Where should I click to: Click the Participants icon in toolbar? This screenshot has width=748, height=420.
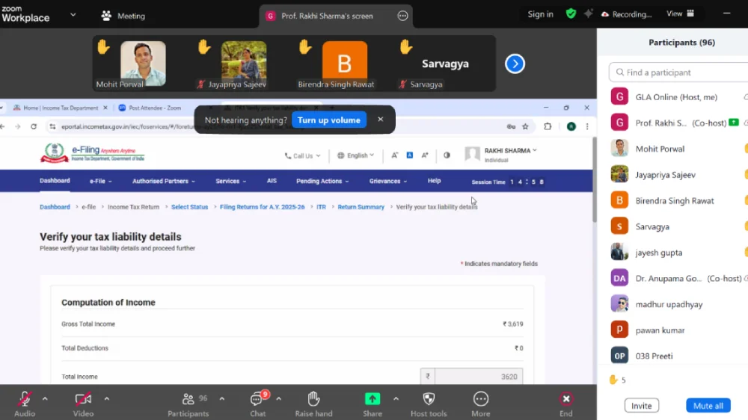188,399
